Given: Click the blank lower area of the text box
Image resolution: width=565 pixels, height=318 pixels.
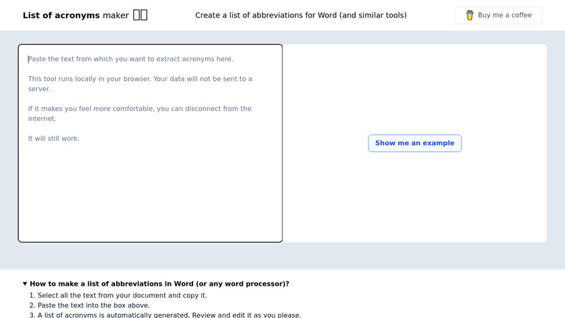Looking at the screenshot, I should coord(150,202).
